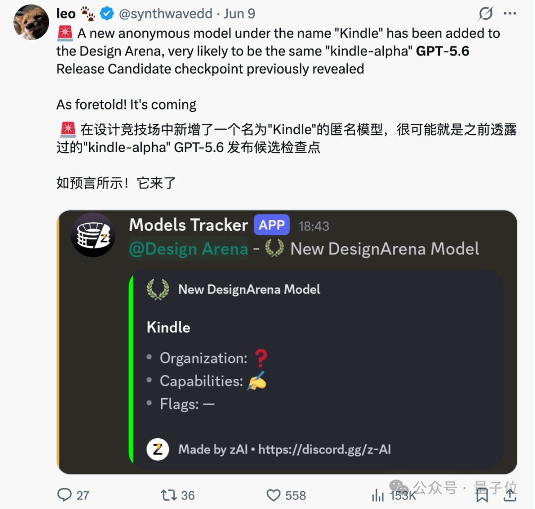Open @synthwavedd handle link
This screenshot has width=535, height=509.
[165, 14]
